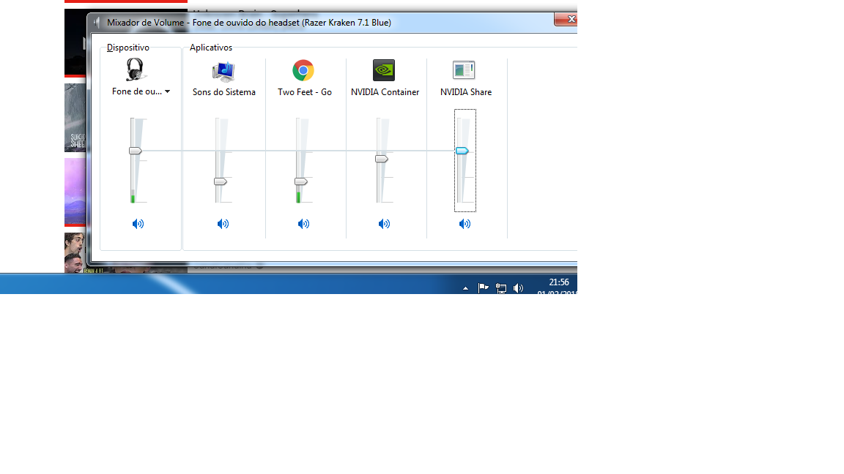Expand the Fone de ou... device dropdown
844x474 pixels.
click(x=167, y=91)
